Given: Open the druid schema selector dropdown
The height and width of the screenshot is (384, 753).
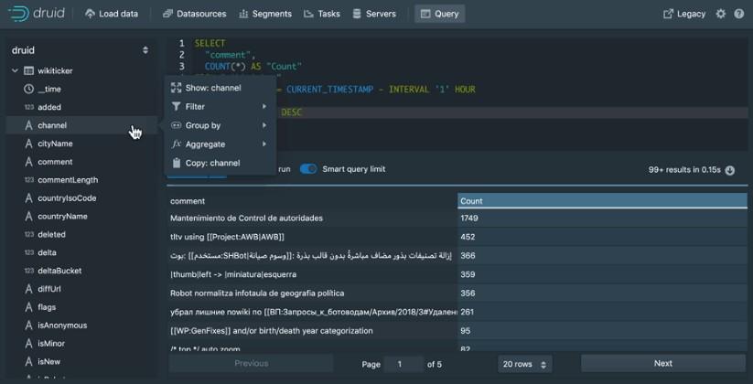Looking at the screenshot, I should point(81,50).
